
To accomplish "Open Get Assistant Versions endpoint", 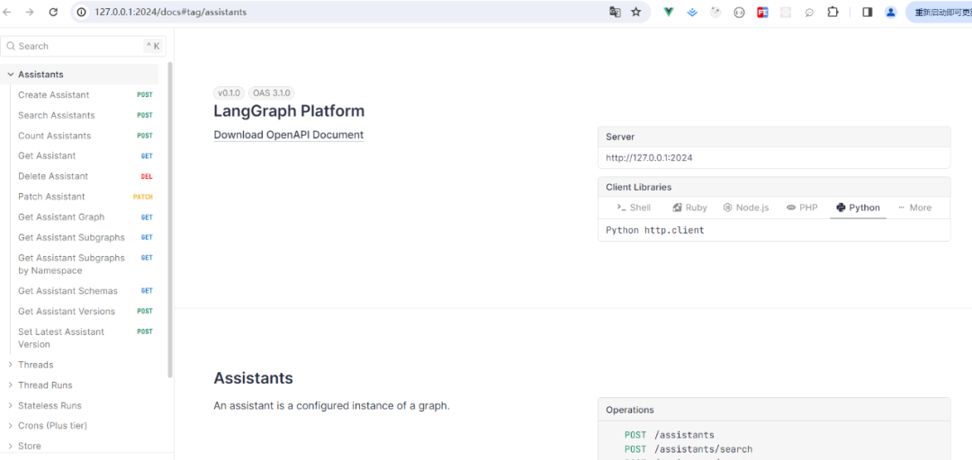I will [85, 311].
